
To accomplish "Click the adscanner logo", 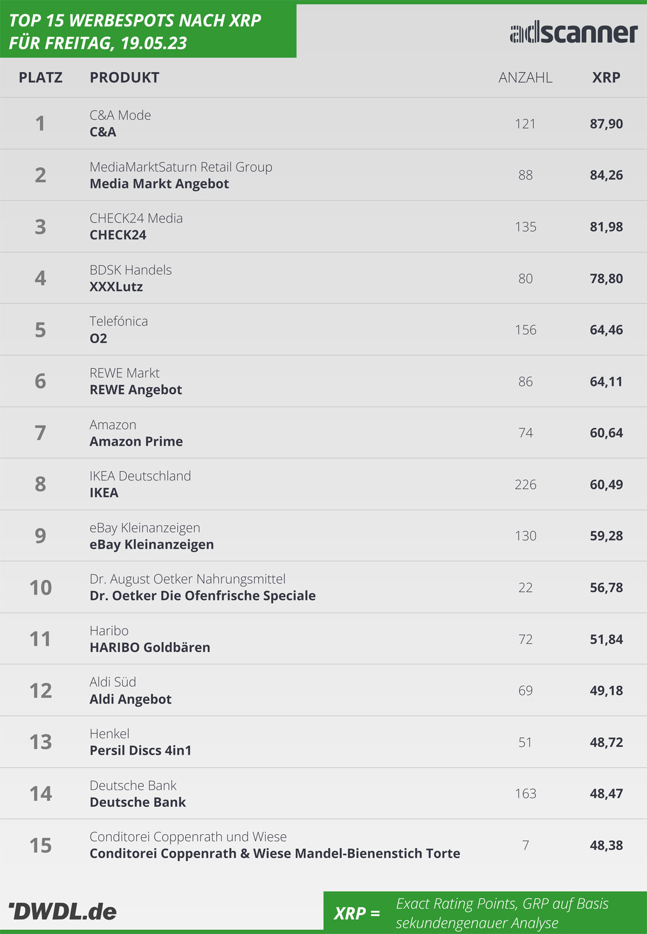I will coord(574,33).
